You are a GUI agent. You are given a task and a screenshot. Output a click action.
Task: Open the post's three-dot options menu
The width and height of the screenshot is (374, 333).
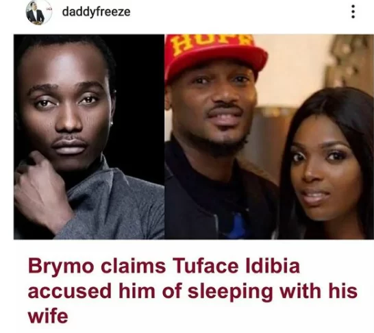coord(353,12)
